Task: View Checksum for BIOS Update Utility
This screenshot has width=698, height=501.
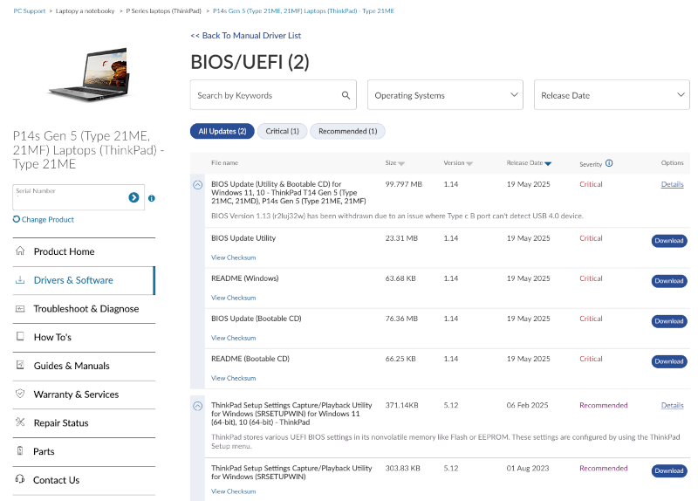Action: tap(233, 257)
